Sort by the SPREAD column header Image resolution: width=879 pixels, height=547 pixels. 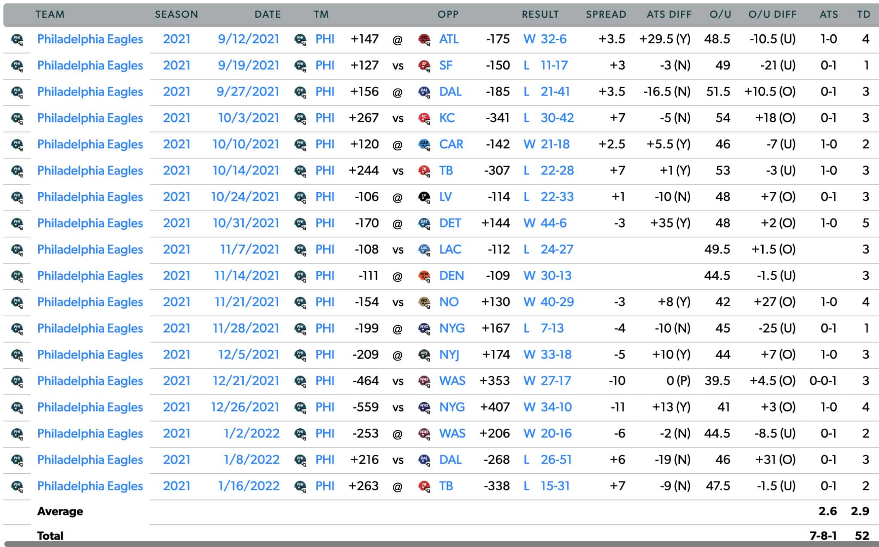pyautogui.click(x=606, y=15)
